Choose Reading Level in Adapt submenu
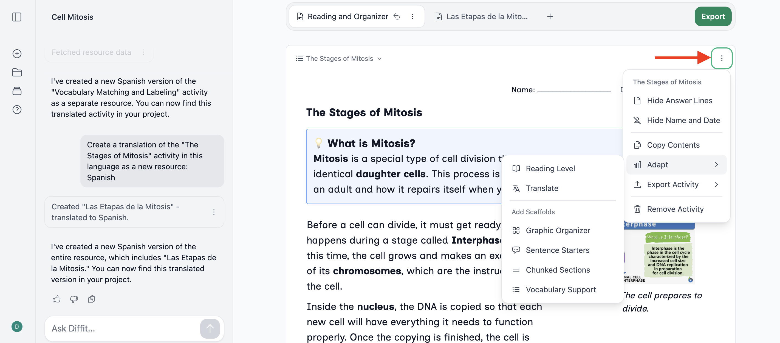This screenshot has width=780, height=343. [x=562, y=168]
